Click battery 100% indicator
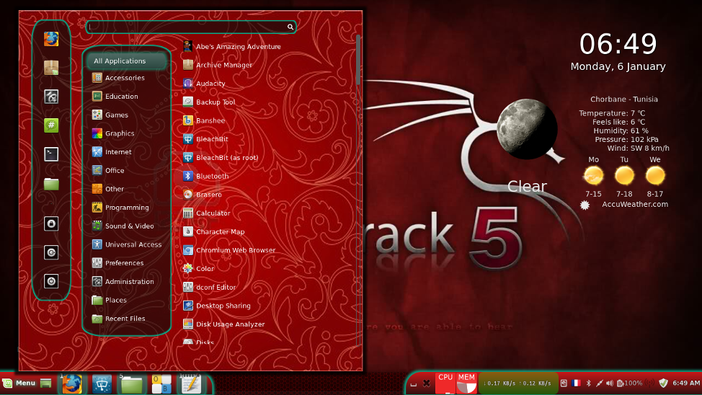Screen dimensions: 702x395 tap(629, 383)
